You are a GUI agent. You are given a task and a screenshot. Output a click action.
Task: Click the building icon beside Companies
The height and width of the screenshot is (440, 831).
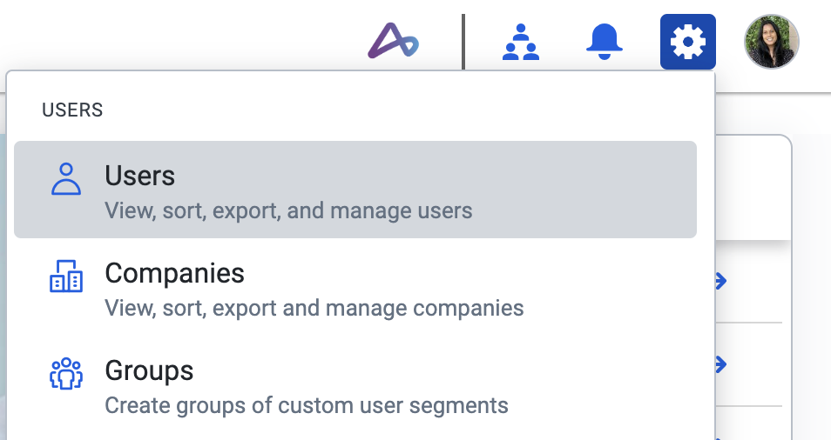pos(66,277)
